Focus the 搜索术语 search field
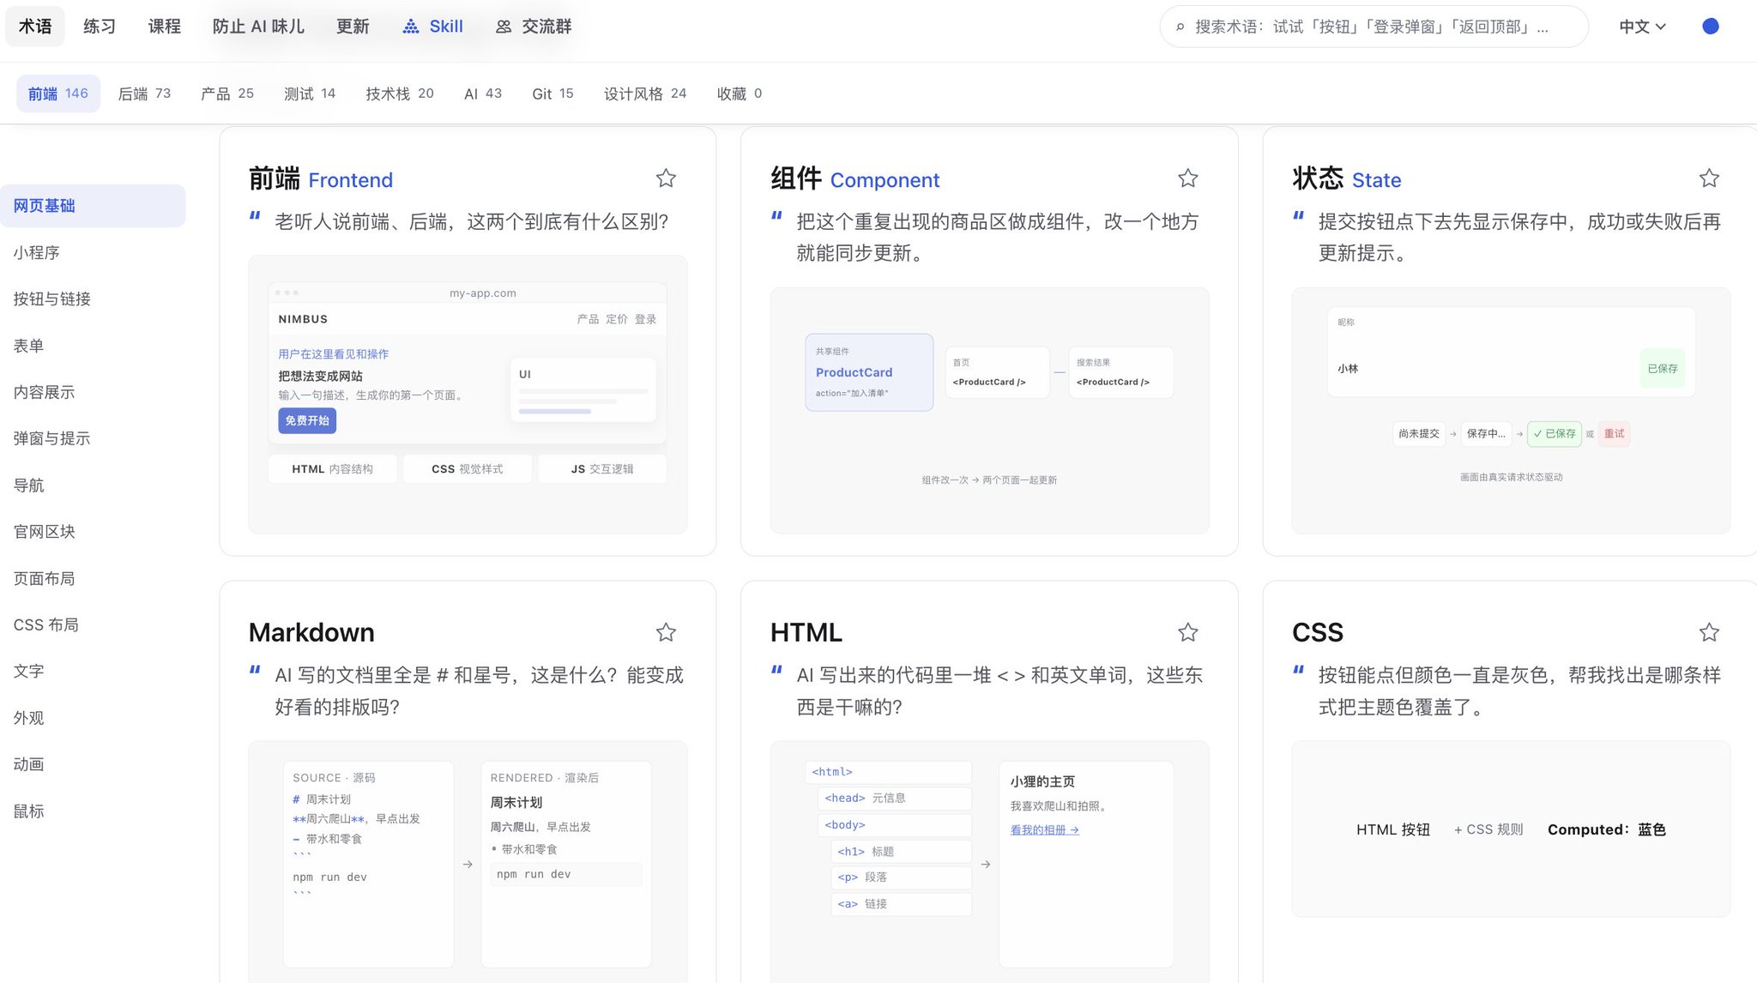The image size is (1757, 983). [1374, 27]
